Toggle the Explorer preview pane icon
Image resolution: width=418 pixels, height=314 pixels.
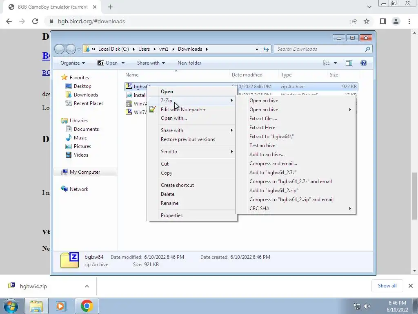(x=349, y=63)
